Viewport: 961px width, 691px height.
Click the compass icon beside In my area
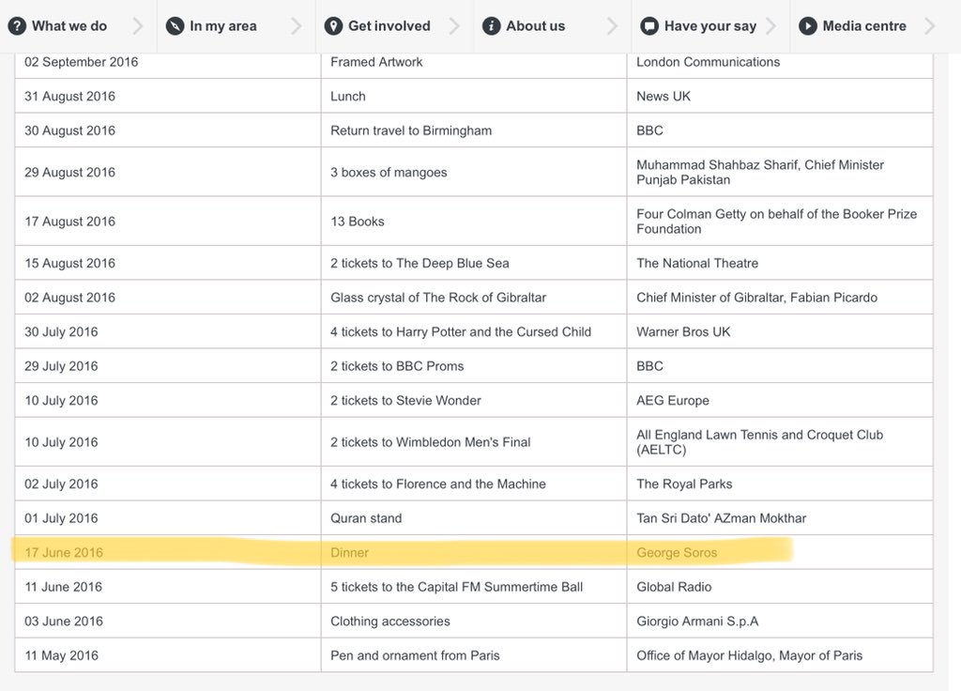pyautogui.click(x=175, y=26)
